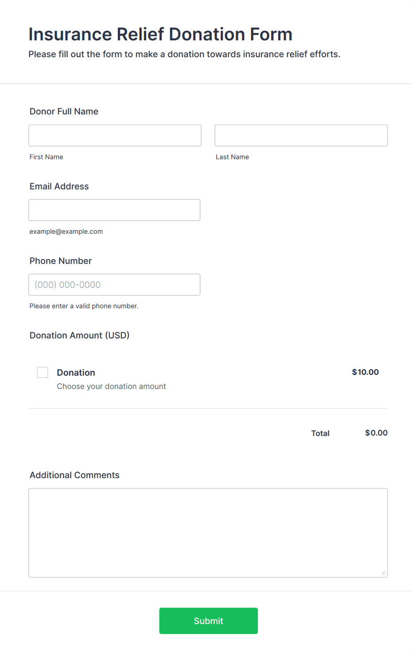Click the $10.00 donation price
Image resolution: width=412 pixels, height=656 pixels.
click(365, 372)
